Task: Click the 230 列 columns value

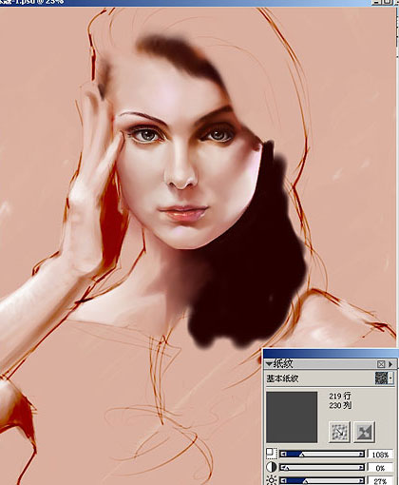Action: pos(340,405)
